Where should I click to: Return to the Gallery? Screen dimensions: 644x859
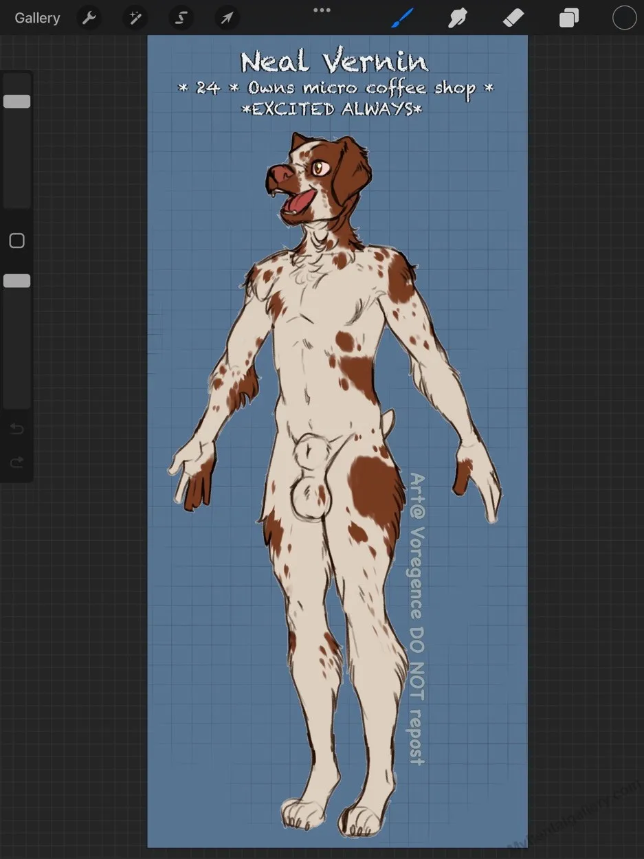pyautogui.click(x=37, y=18)
